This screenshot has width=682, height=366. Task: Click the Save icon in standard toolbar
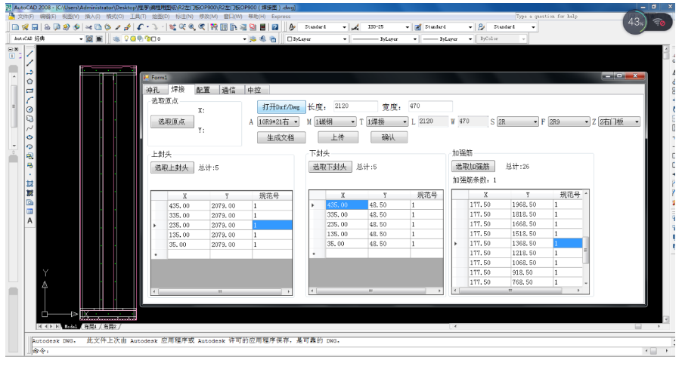(36, 27)
